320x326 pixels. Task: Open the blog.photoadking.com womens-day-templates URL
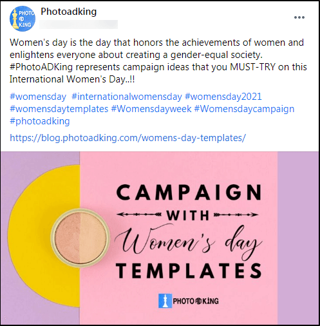(127, 138)
